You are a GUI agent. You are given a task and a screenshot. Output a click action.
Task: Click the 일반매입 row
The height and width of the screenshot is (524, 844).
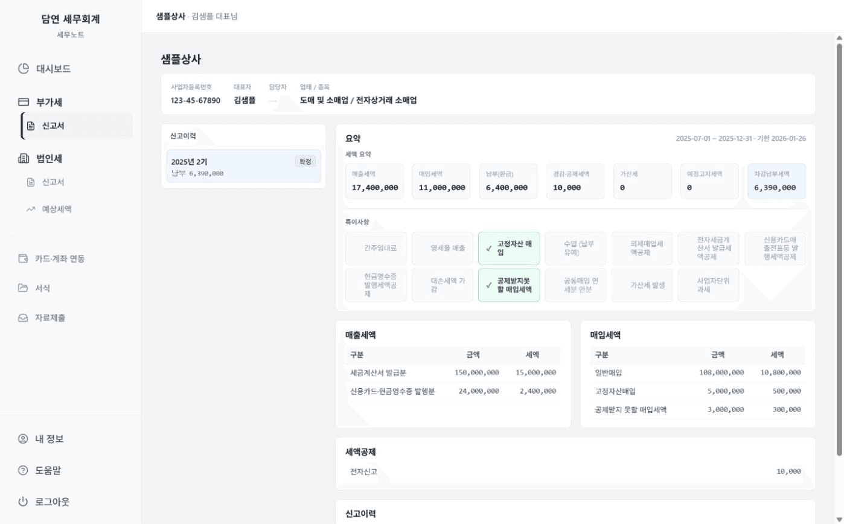point(698,372)
